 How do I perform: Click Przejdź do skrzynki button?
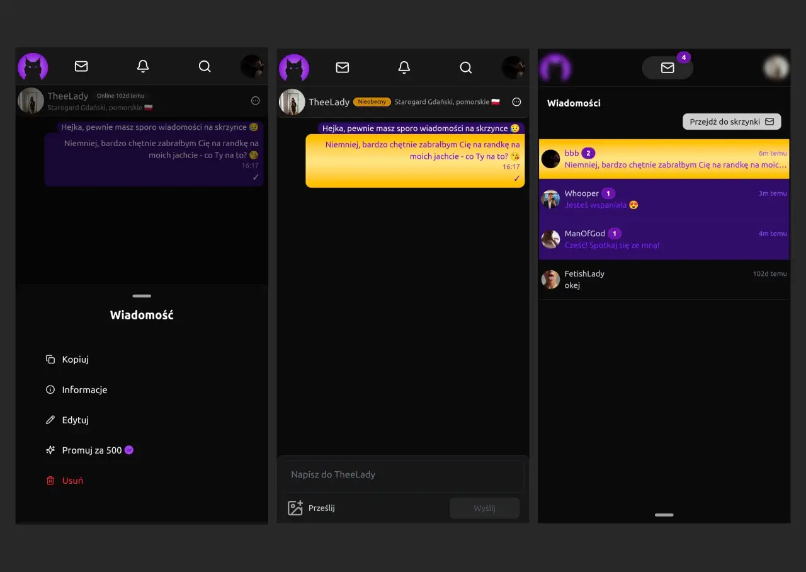(732, 122)
